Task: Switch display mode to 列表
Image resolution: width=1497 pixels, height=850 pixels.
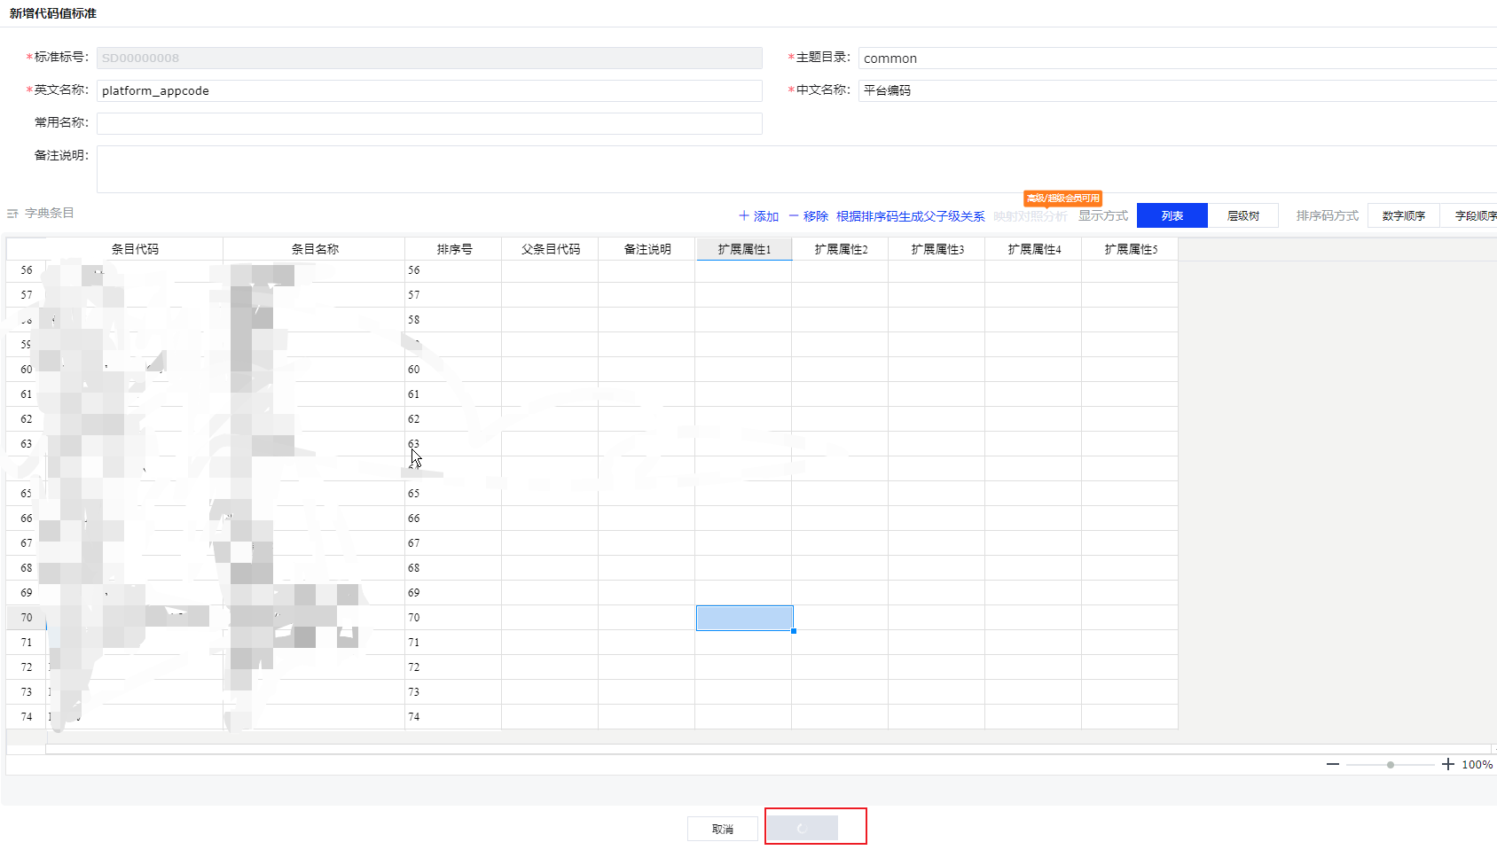Action: tap(1172, 215)
